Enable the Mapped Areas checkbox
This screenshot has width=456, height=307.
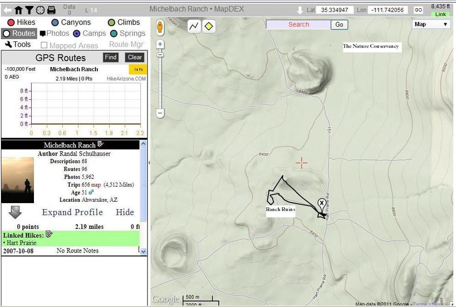pyautogui.click(x=44, y=45)
